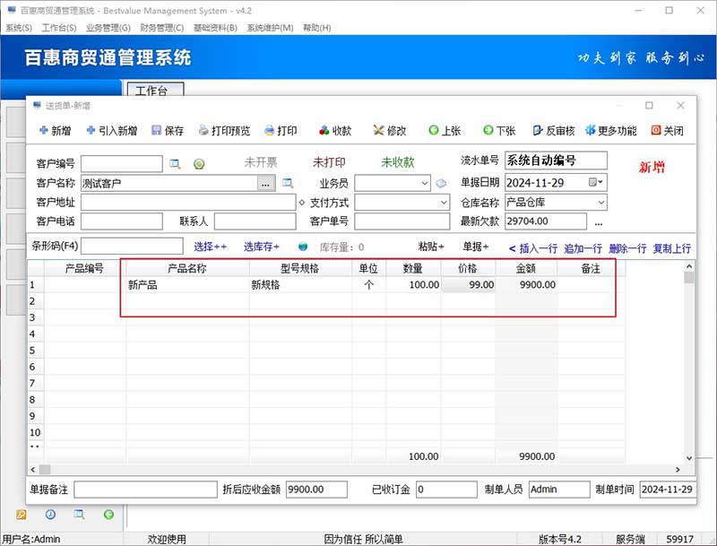Click the 反审核 toolbar icon
The image size is (717, 546).
tap(554, 131)
